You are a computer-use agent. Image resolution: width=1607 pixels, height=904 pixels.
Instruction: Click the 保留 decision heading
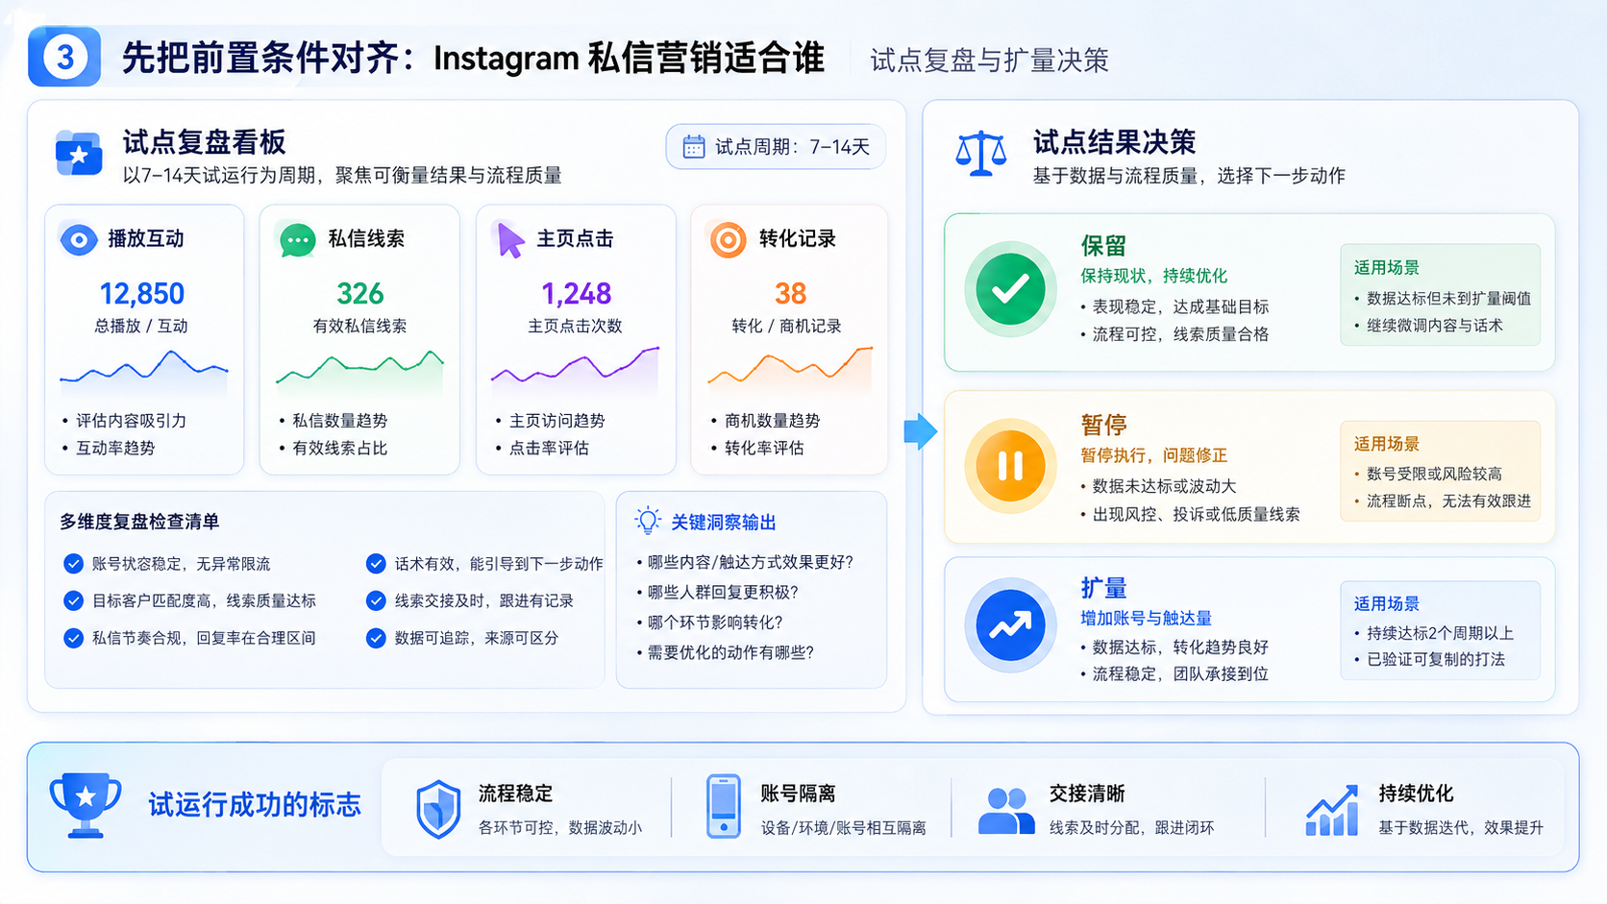point(1103,246)
